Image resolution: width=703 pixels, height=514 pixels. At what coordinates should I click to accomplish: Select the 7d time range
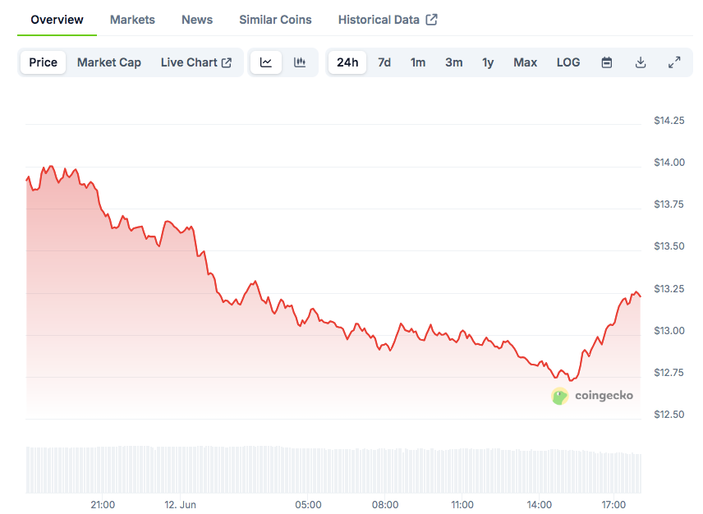(x=384, y=62)
